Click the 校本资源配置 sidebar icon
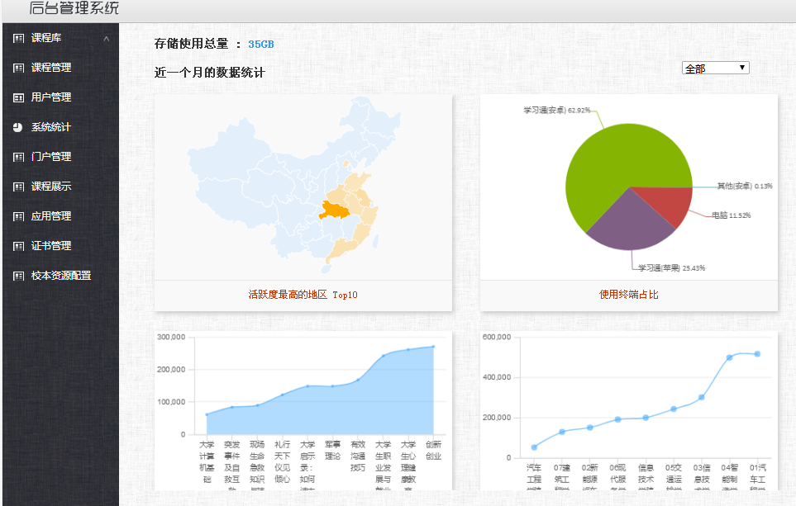Screen dimensions: 796x506 18,276
